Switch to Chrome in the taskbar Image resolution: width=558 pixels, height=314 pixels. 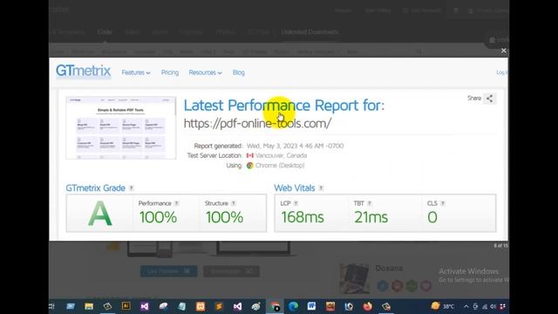click(275, 306)
